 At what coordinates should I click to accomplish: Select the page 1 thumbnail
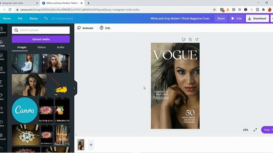[x=81, y=144]
